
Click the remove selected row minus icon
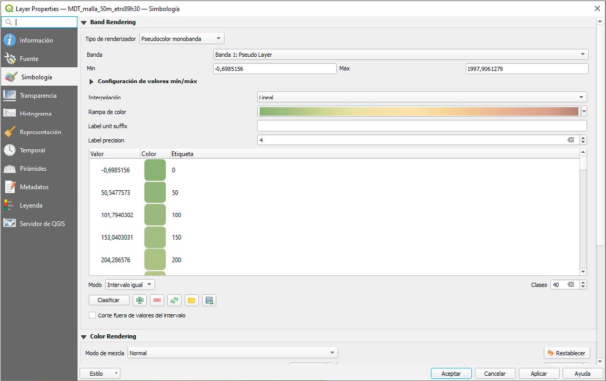coord(157,300)
